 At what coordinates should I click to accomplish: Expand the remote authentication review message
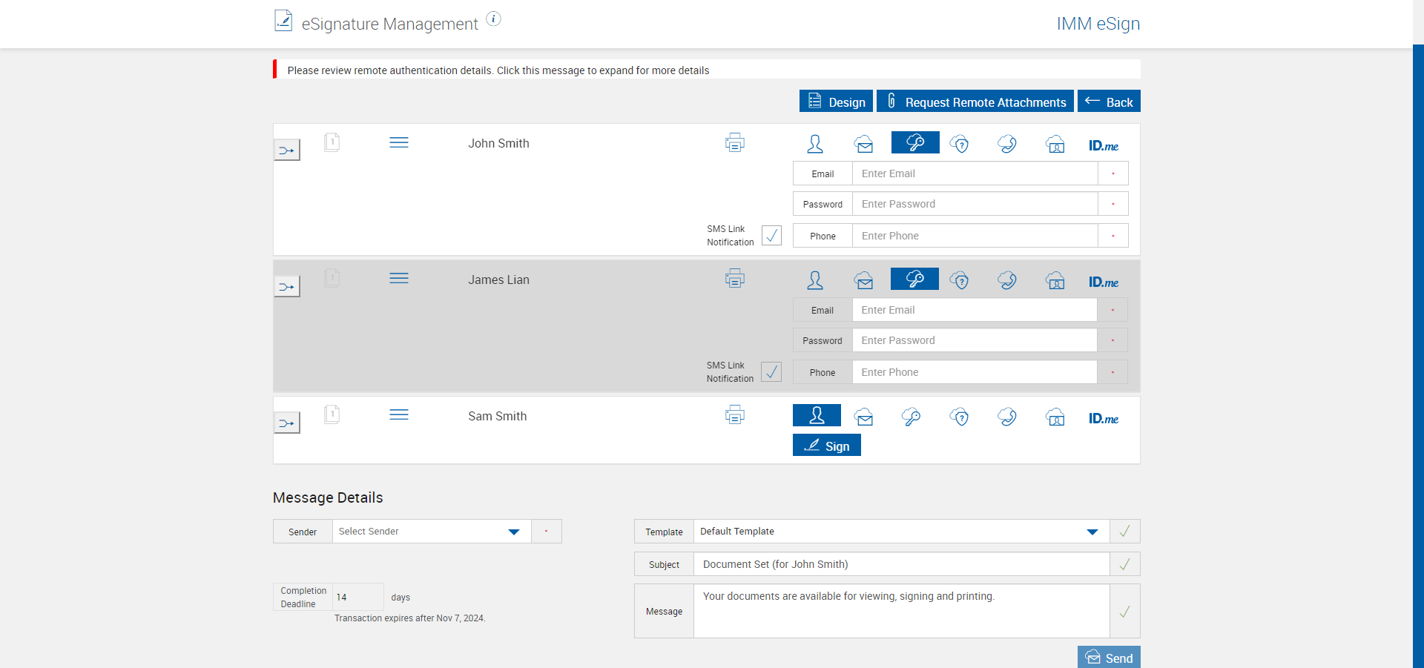498,70
